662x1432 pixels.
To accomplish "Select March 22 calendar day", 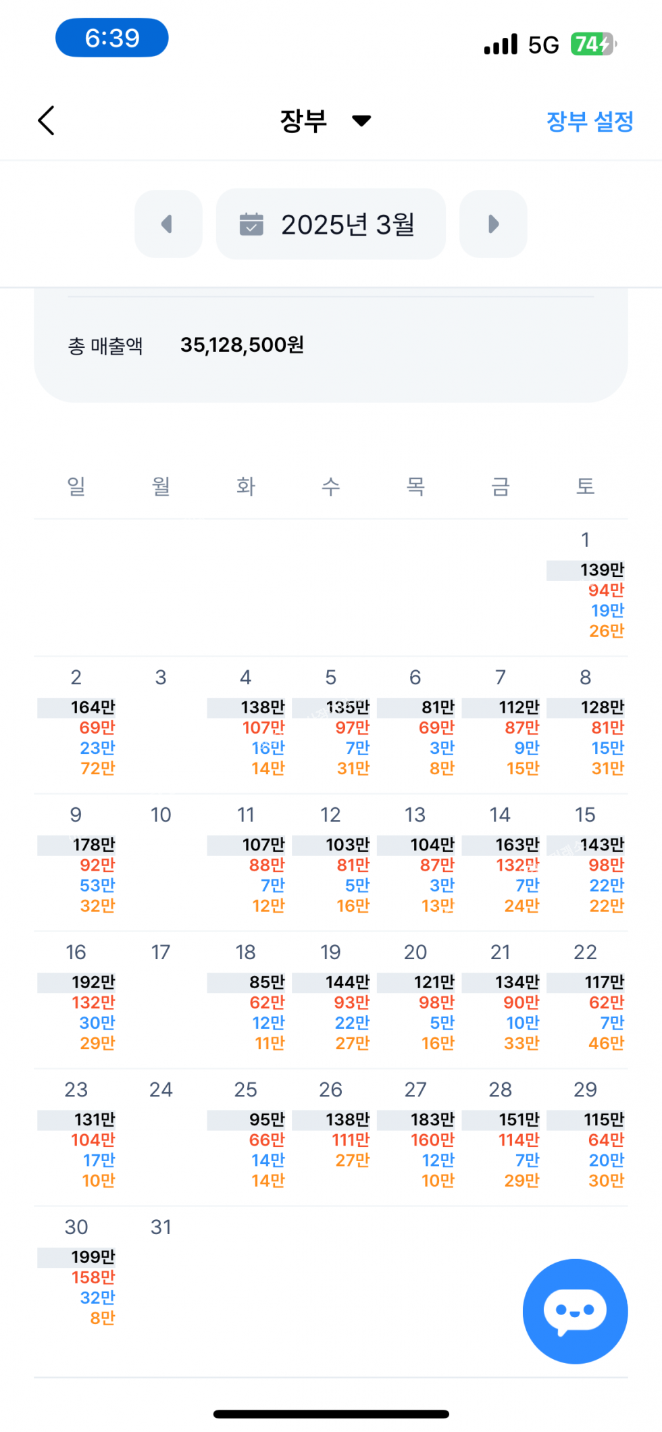I will [586, 998].
